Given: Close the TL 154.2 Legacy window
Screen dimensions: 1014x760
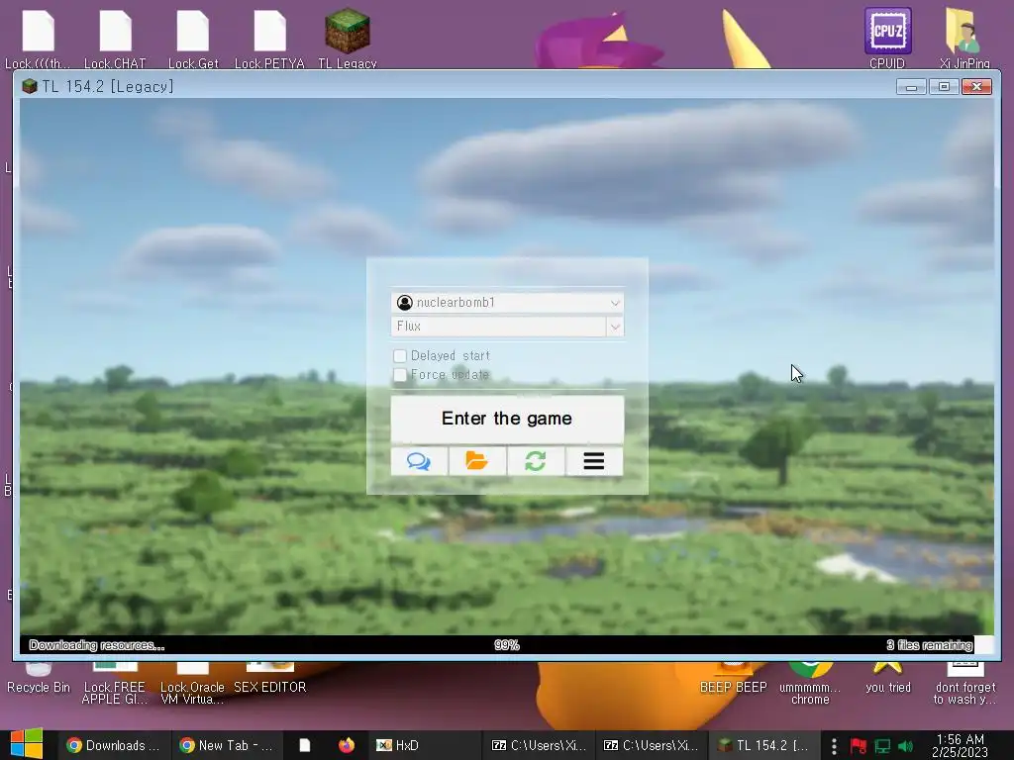Looking at the screenshot, I should 976,86.
